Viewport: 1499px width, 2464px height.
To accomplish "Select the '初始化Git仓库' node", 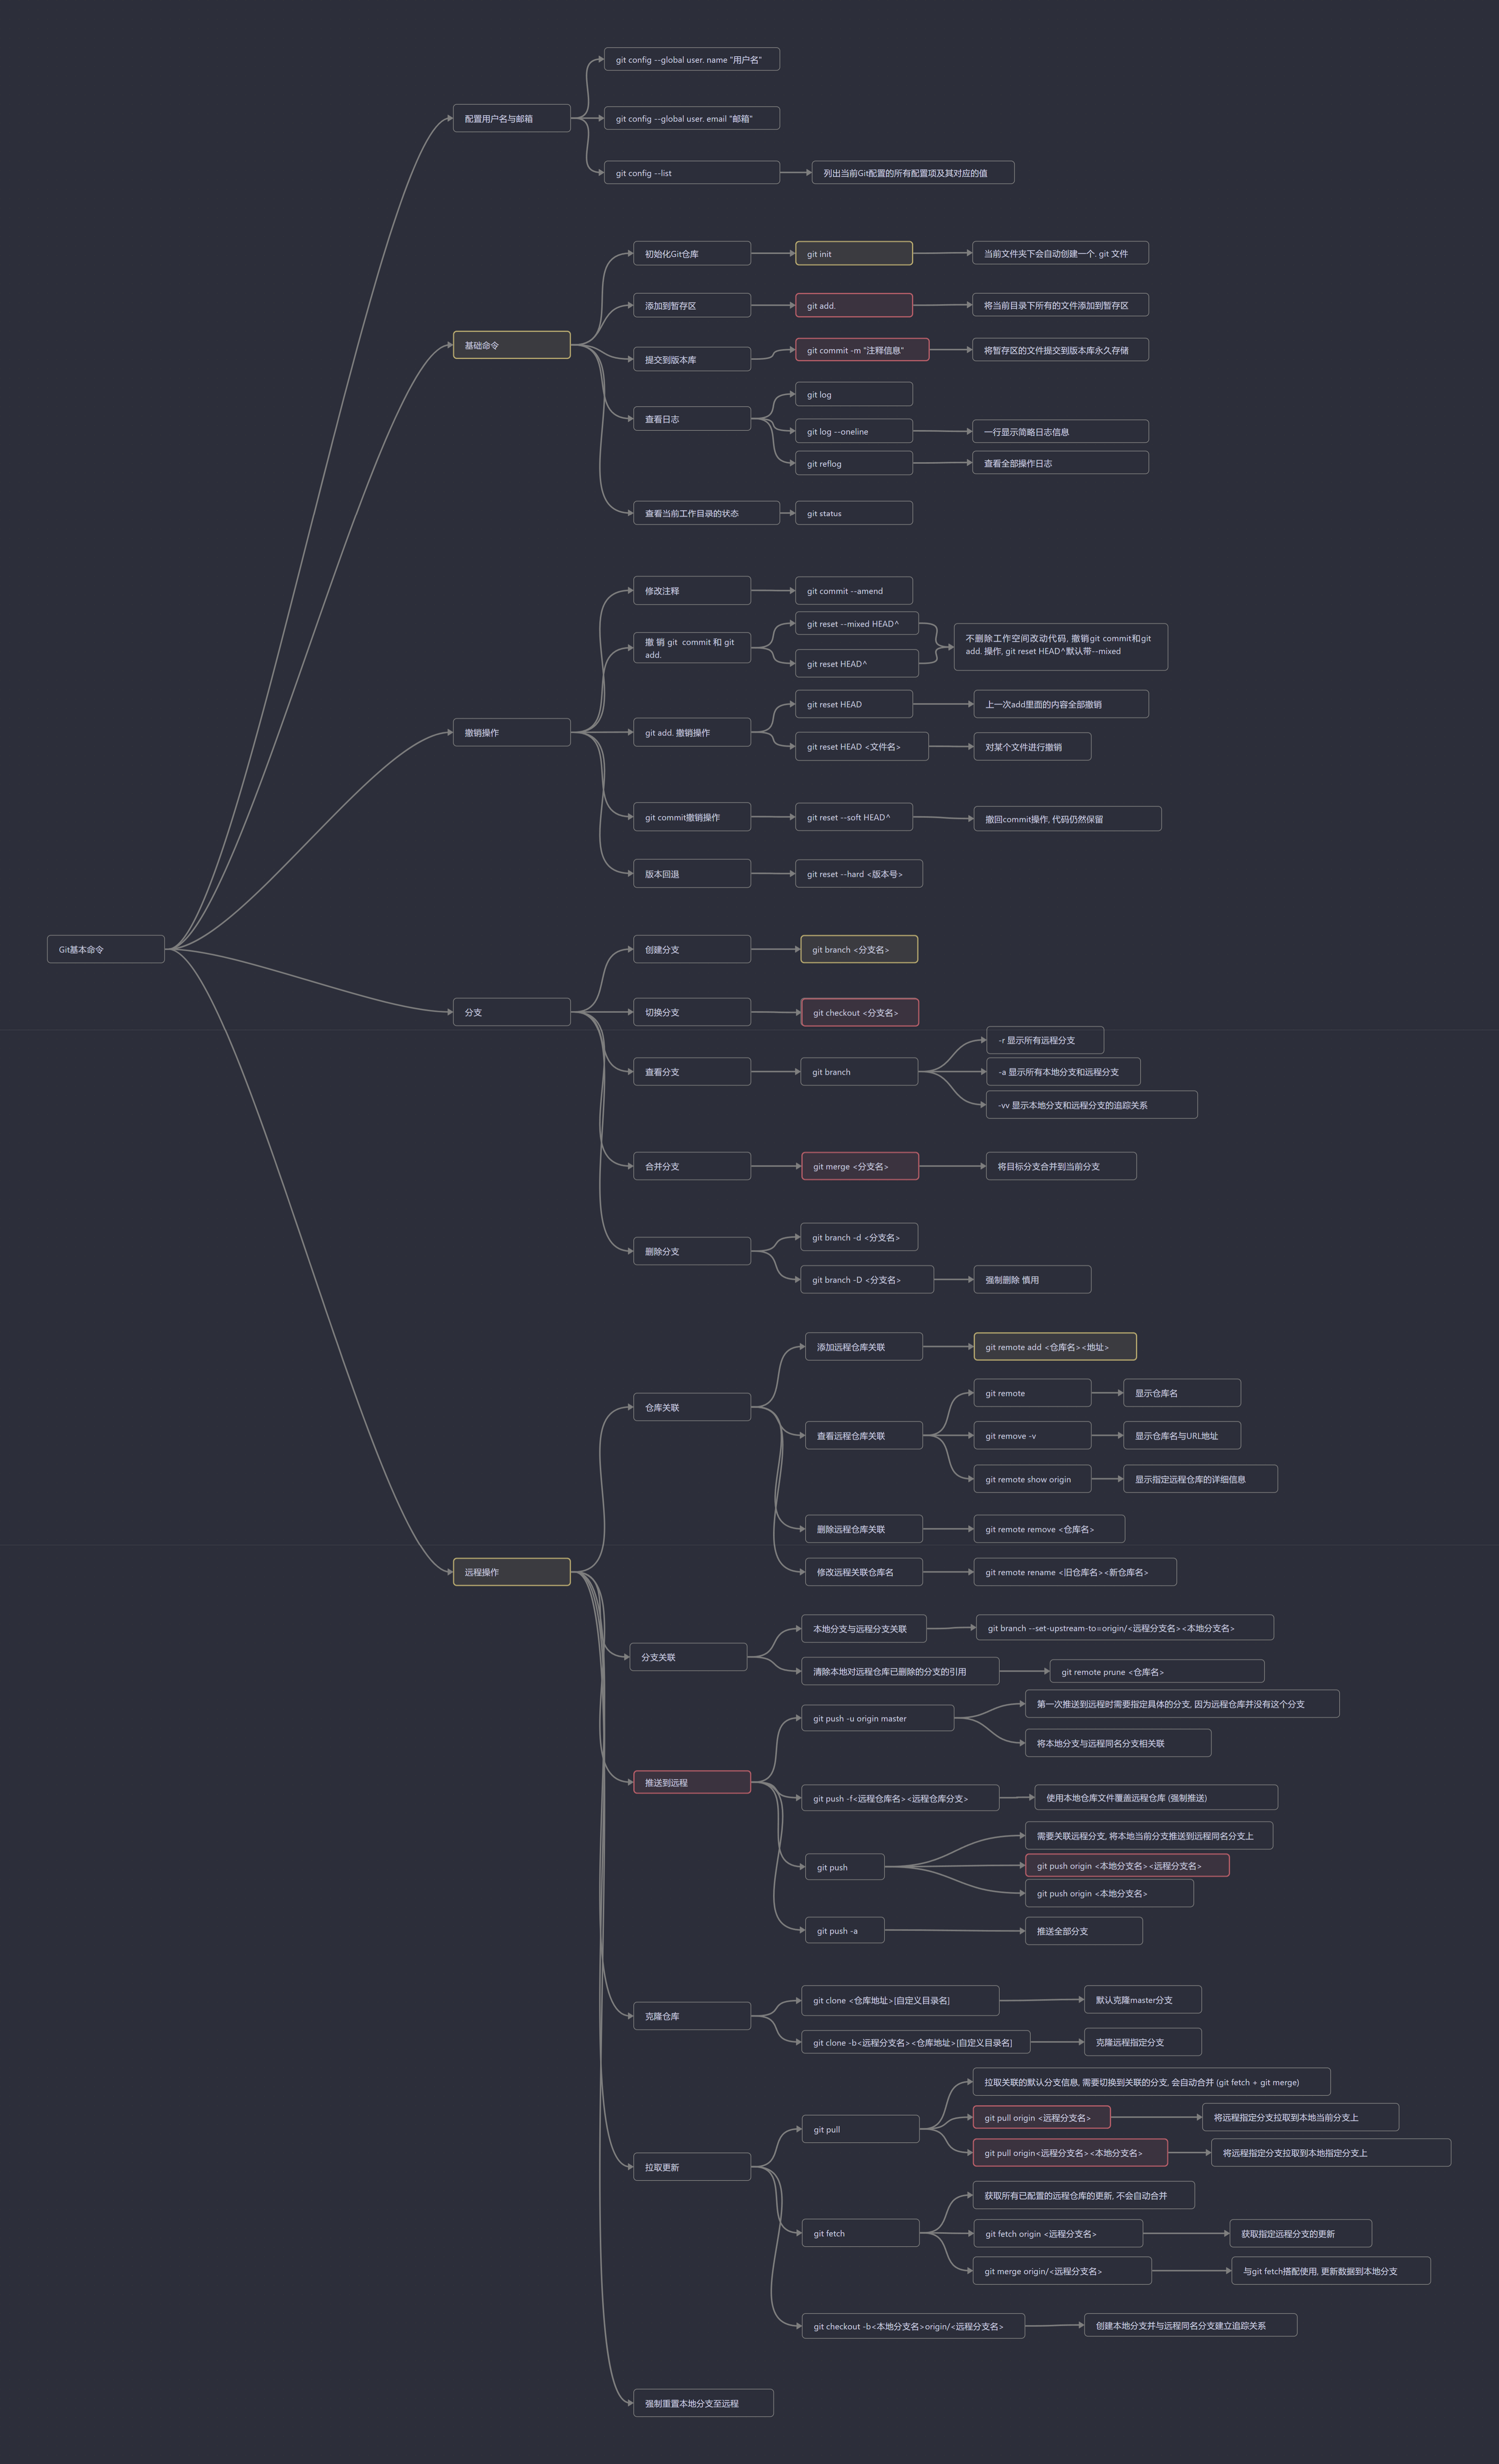I will coord(692,253).
